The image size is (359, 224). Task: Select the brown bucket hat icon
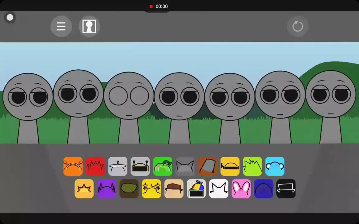tap(208, 166)
